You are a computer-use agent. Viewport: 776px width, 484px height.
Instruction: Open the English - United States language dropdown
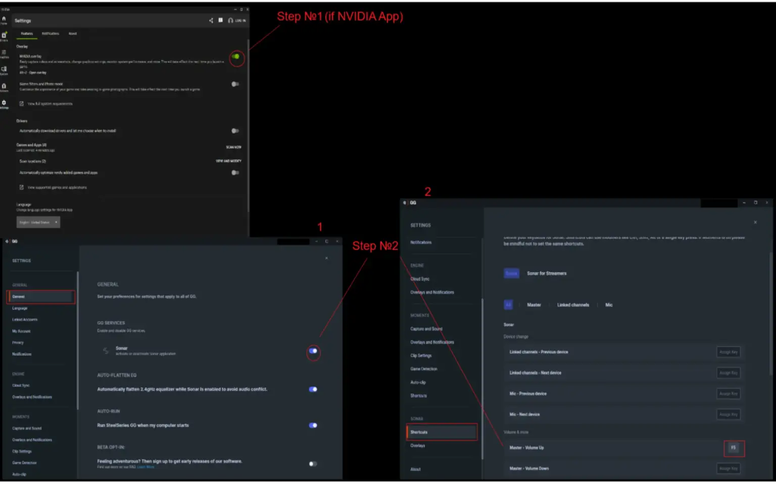coord(38,222)
